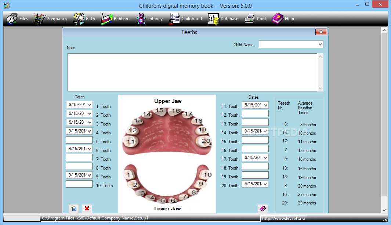Open the Help book icon
This screenshot has height=225, width=391.
coord(278,19)
